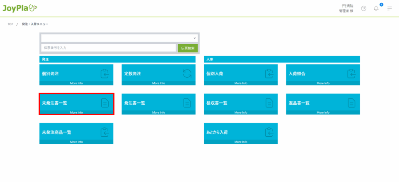Click the document icon on 発注書一覧 tile
Viewport: 399px width, 182px height.
[187, 103]
